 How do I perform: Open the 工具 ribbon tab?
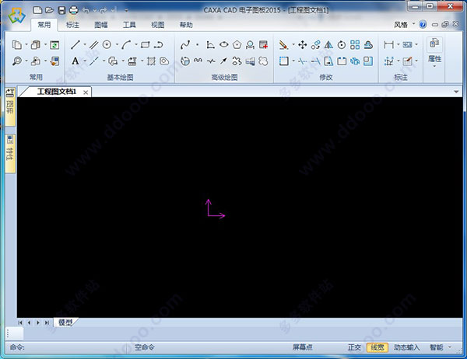pyautogui.click(x=129, y=25)
